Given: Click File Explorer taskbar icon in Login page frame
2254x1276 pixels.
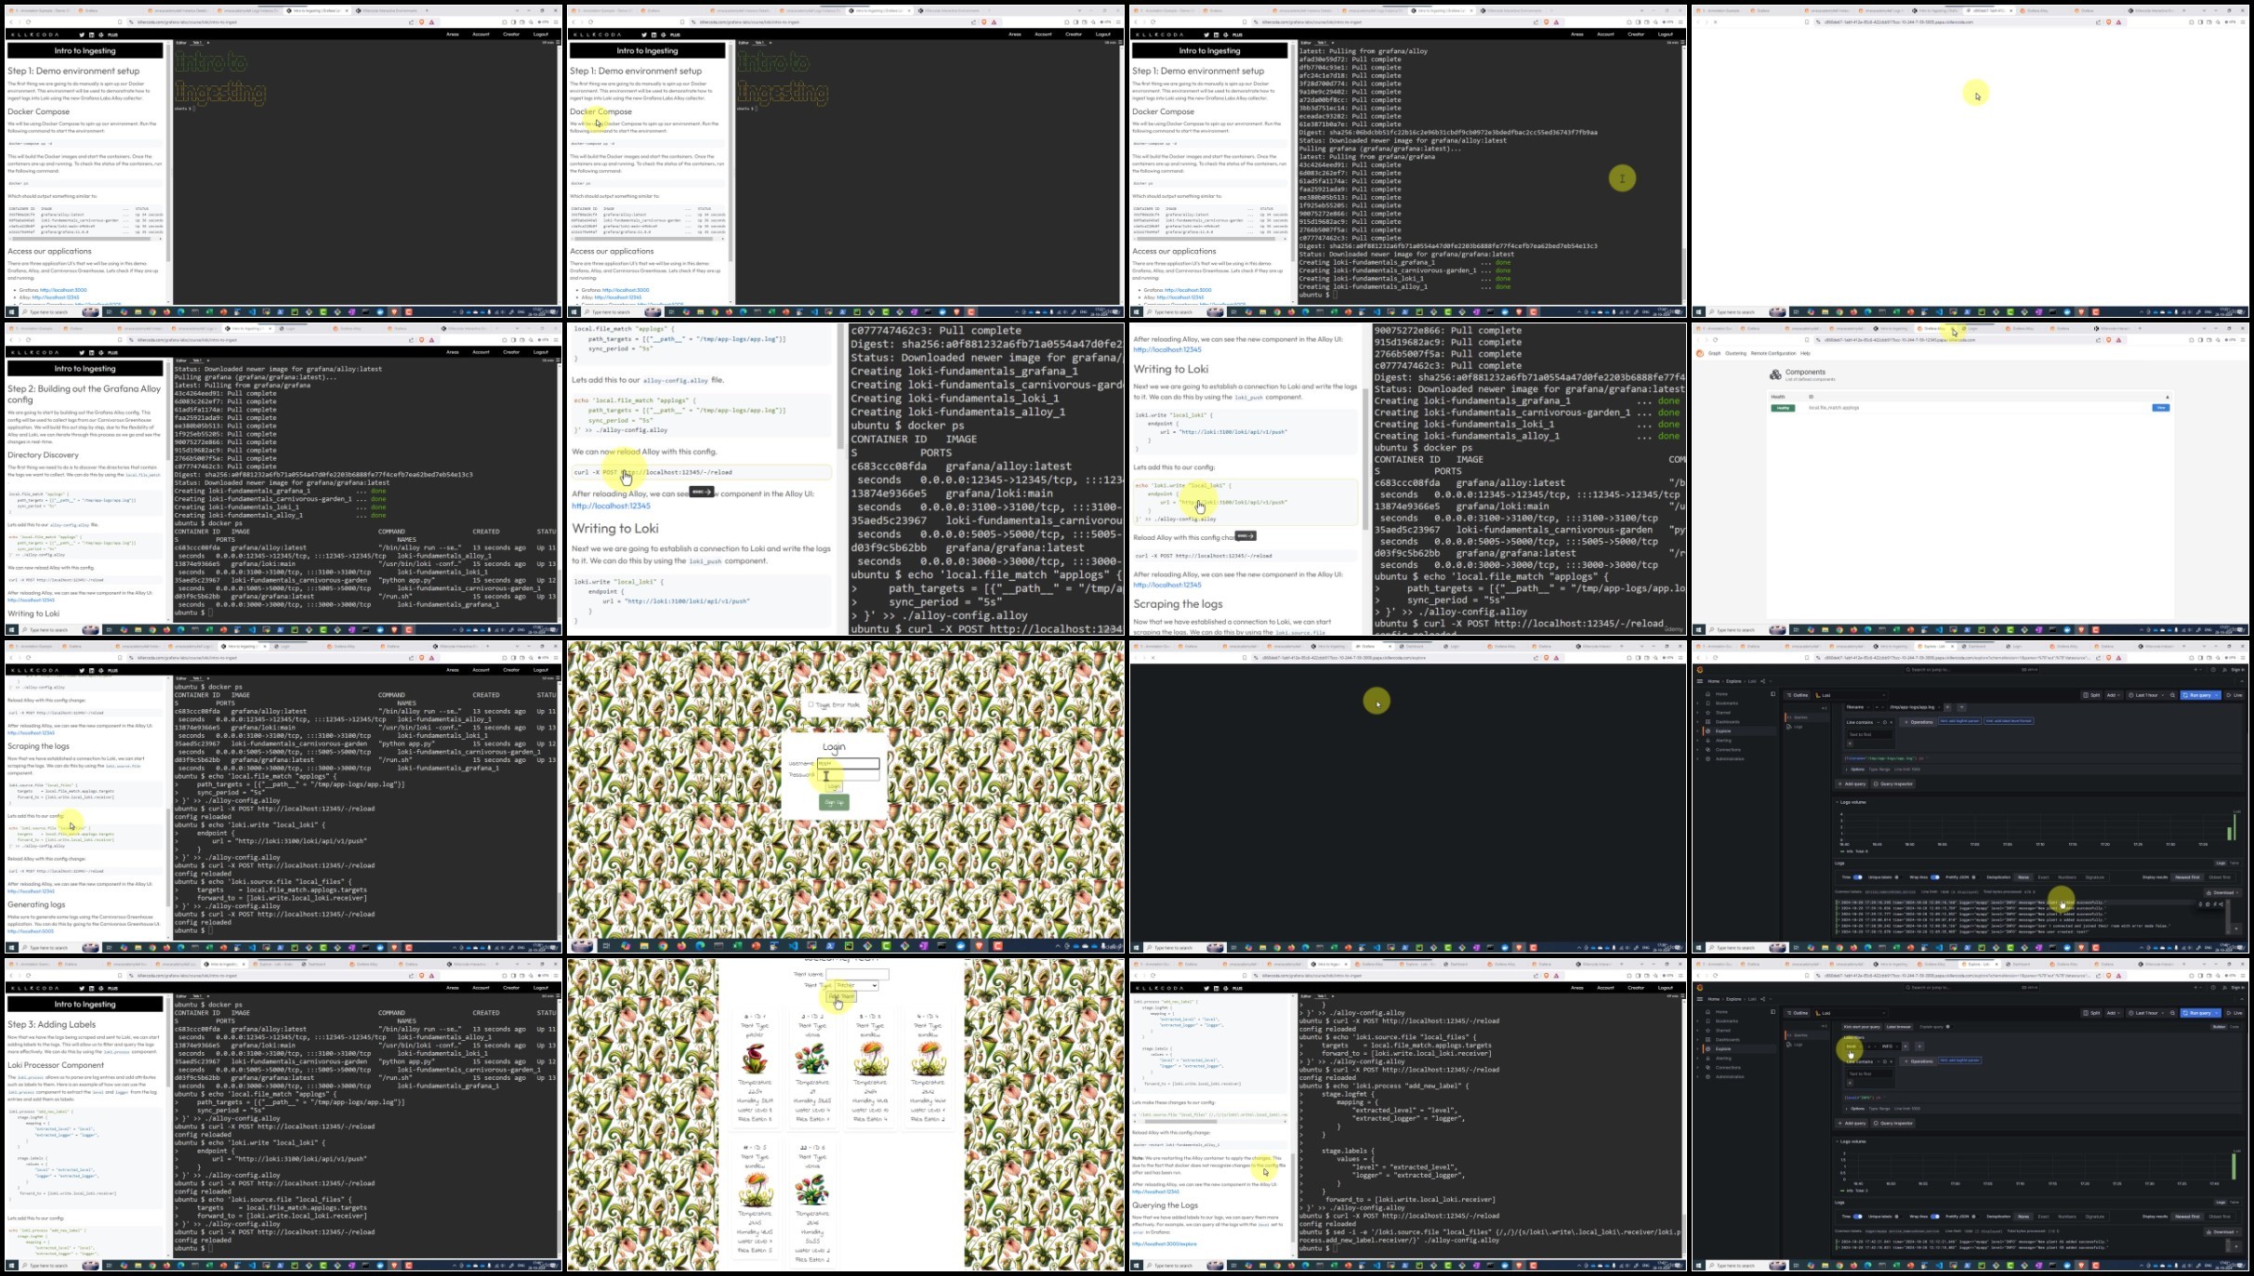Looking at the screenshot, I should click(644, 946).
